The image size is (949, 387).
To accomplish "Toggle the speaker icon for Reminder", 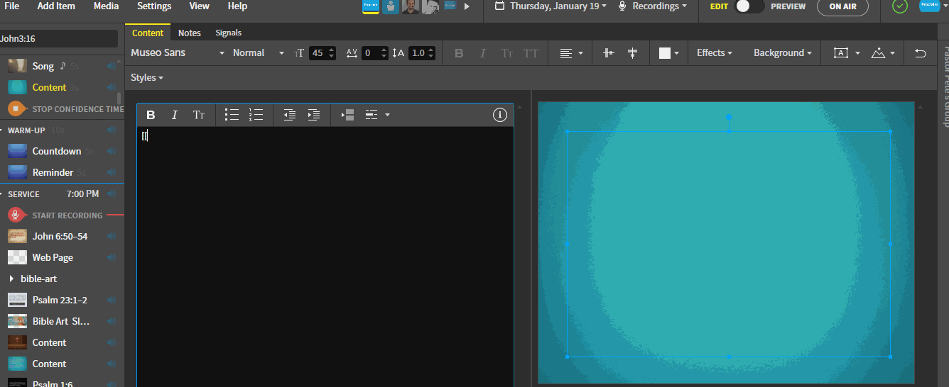I will click(x=112, y=172).
